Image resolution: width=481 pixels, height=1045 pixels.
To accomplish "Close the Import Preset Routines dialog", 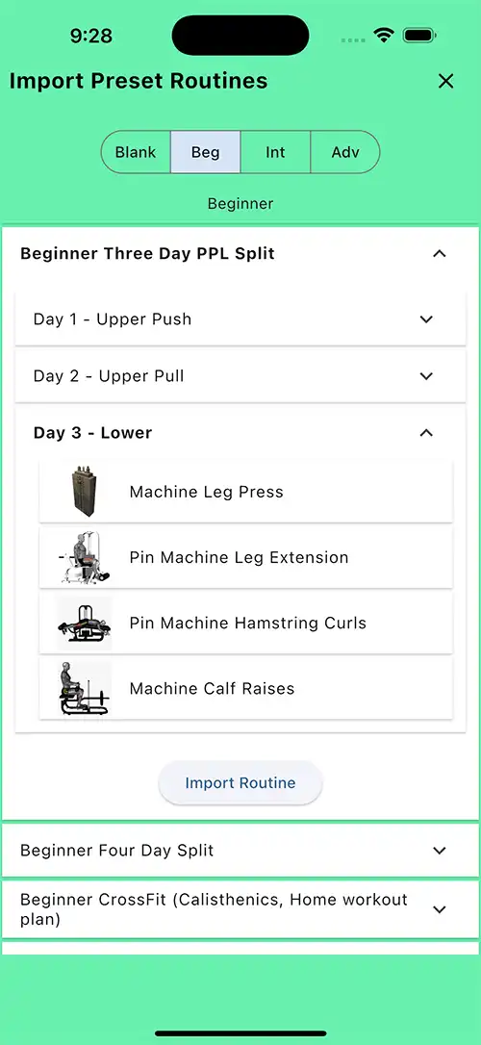I will point(445,81).
